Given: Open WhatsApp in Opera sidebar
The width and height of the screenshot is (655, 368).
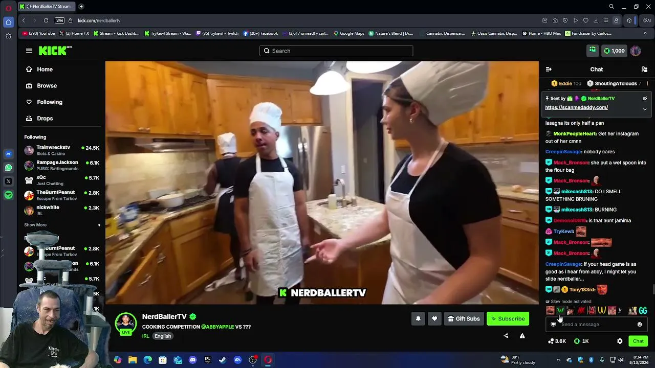Looking at the screenshot, I should (x=8, y=168).
